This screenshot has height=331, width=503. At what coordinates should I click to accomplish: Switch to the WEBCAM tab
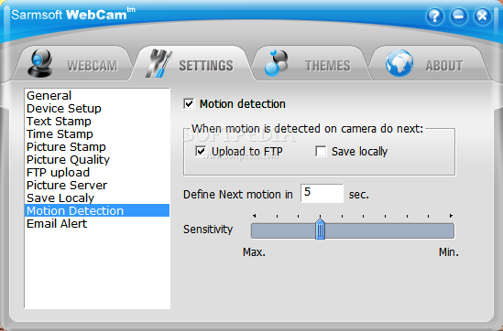pos(72,63)
